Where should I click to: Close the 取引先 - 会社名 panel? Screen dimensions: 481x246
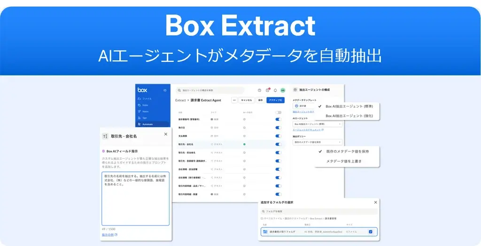[166, 134]
